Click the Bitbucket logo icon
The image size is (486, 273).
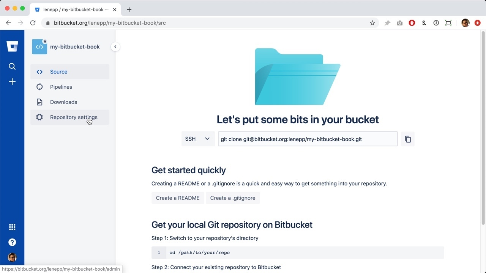point(12,46)
